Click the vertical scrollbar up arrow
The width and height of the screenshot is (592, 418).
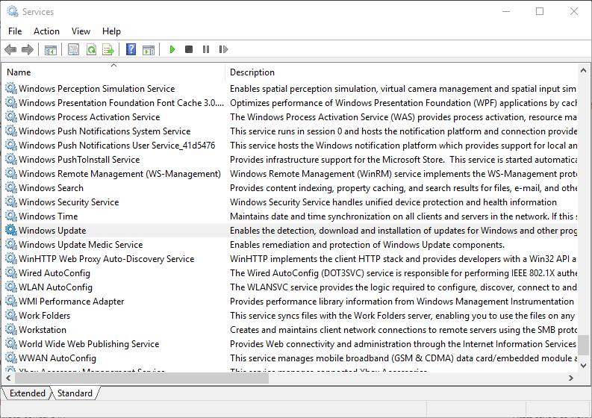click(583, 70)
